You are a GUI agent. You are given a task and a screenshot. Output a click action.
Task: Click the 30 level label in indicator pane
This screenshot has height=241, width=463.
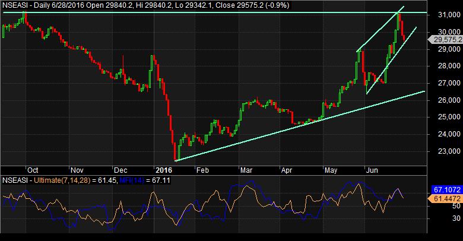(456, 218)
